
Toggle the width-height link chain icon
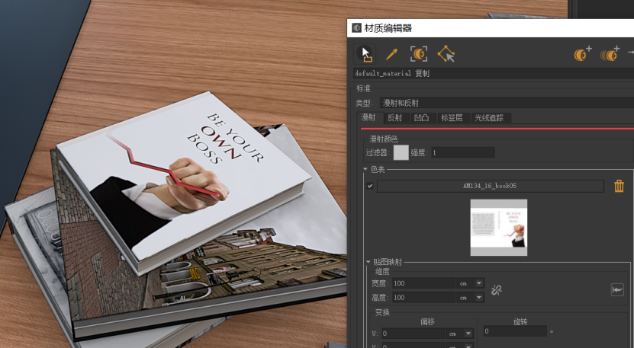[496, 290]
